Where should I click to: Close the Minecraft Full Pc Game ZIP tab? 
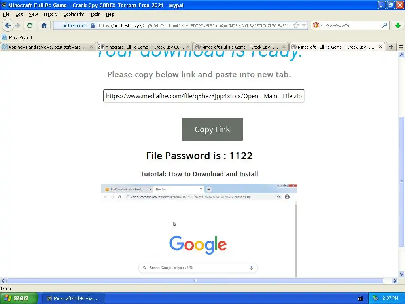[188, 47]
